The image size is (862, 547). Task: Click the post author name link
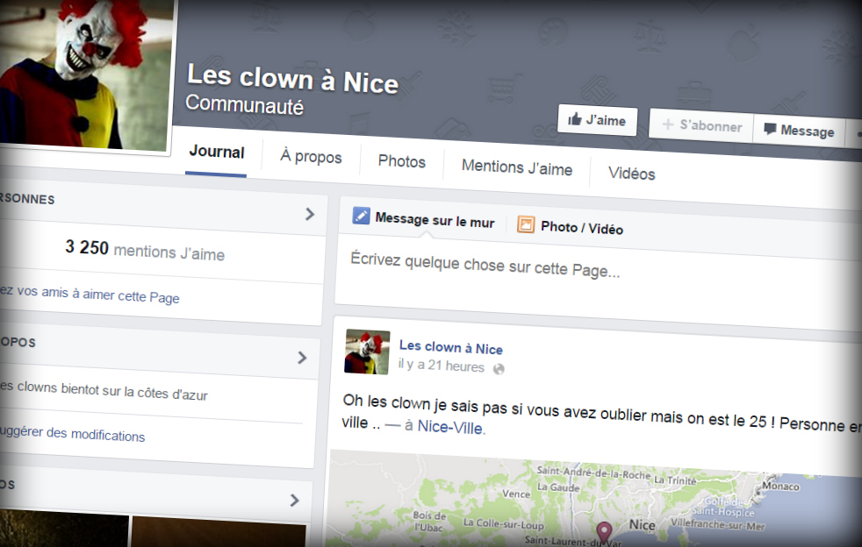[x=450, y=348]
